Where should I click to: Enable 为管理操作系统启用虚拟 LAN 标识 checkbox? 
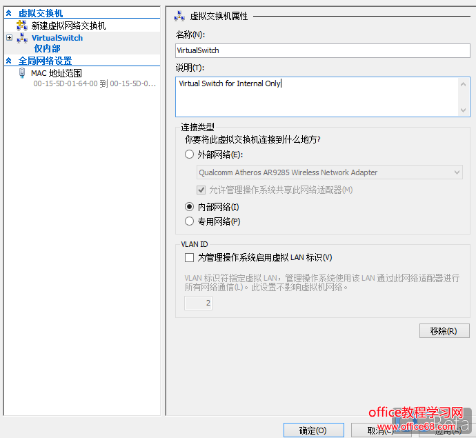[189, 258]
